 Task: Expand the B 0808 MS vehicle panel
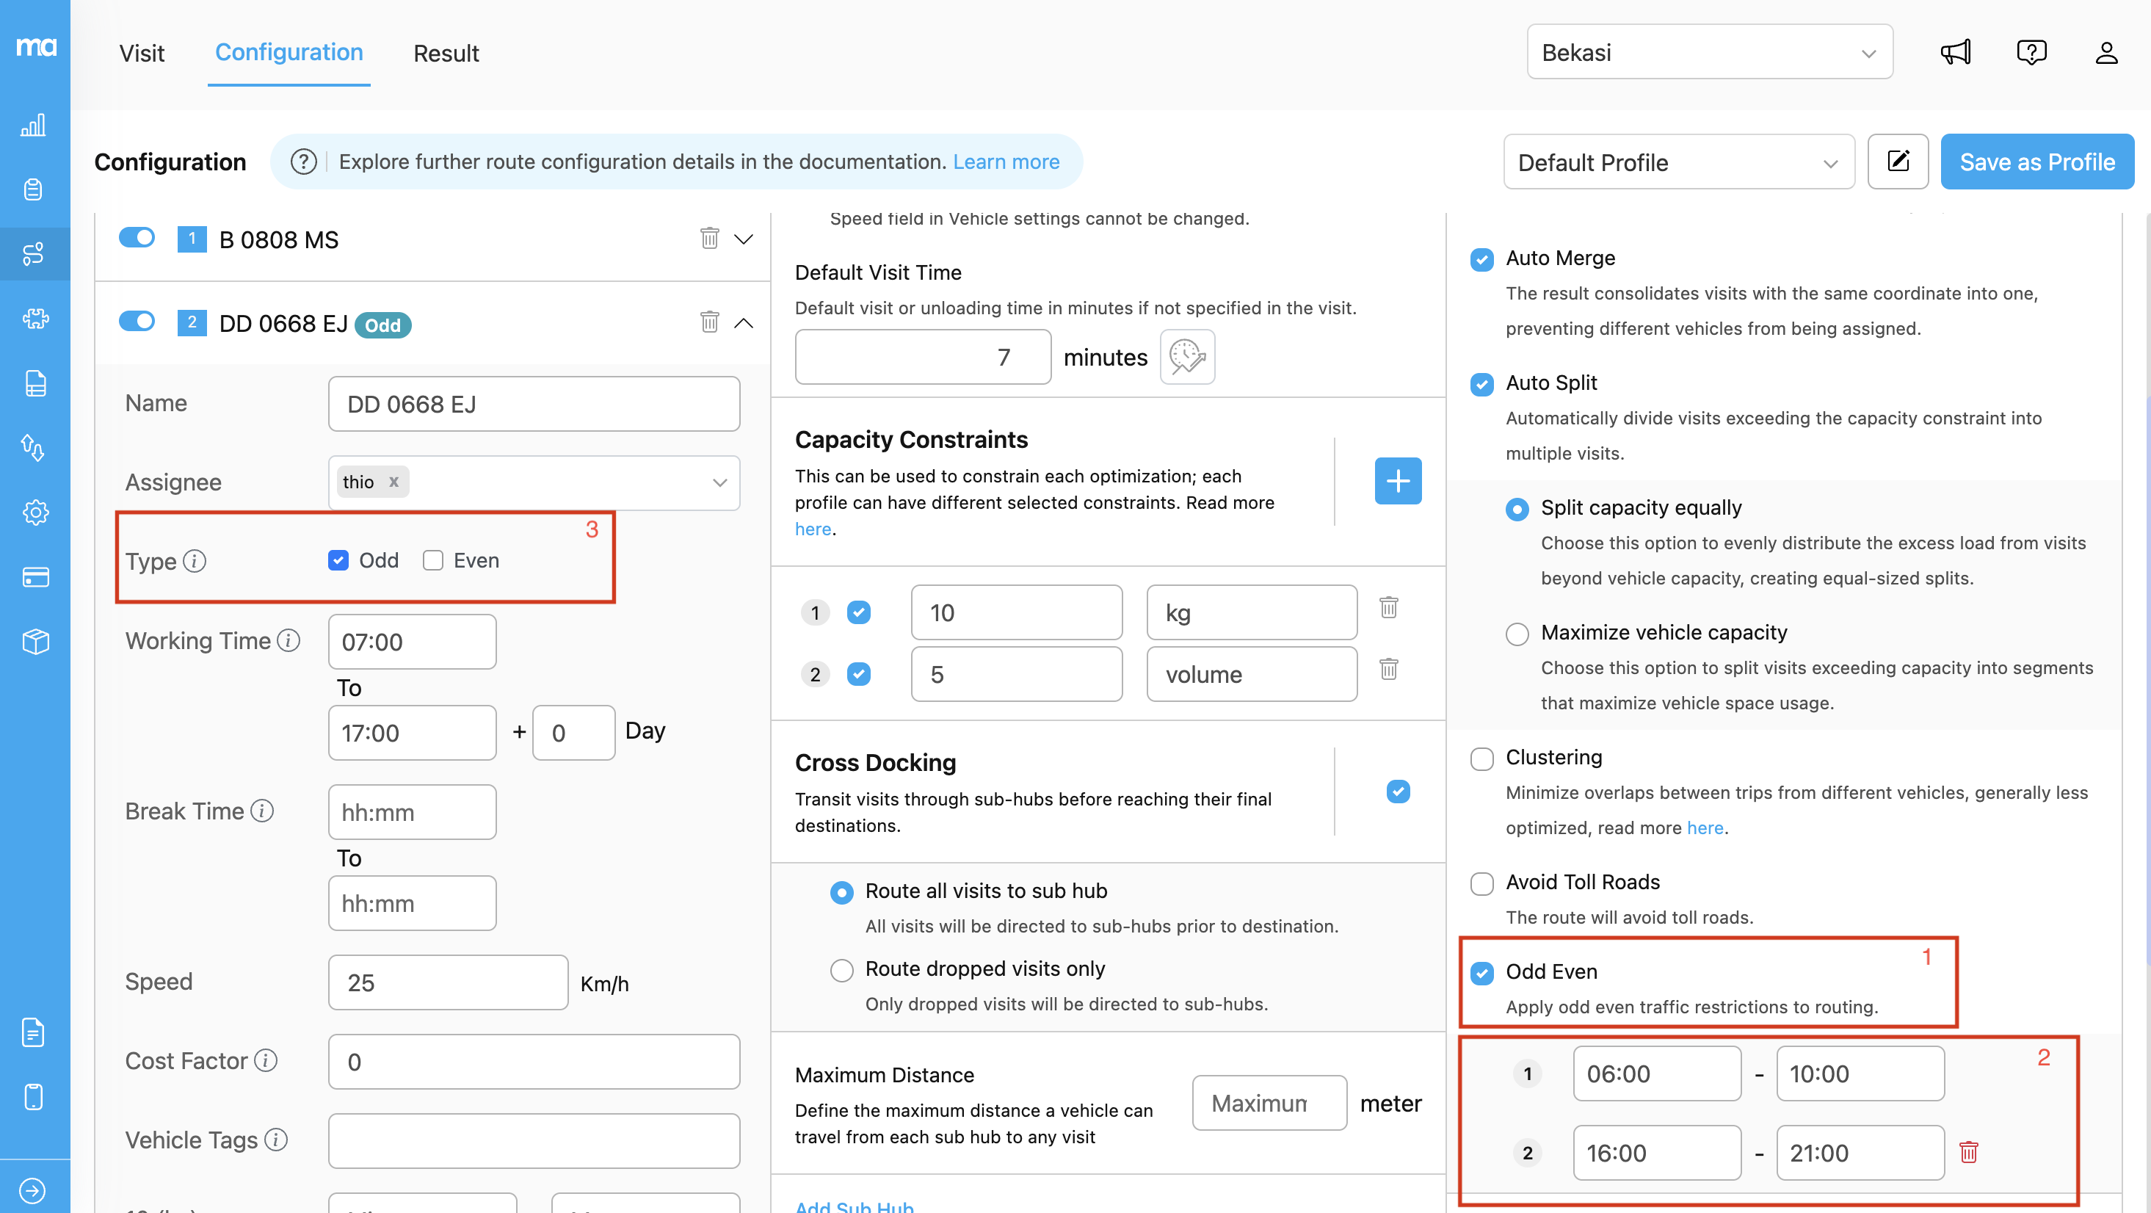tap(743, 239)
